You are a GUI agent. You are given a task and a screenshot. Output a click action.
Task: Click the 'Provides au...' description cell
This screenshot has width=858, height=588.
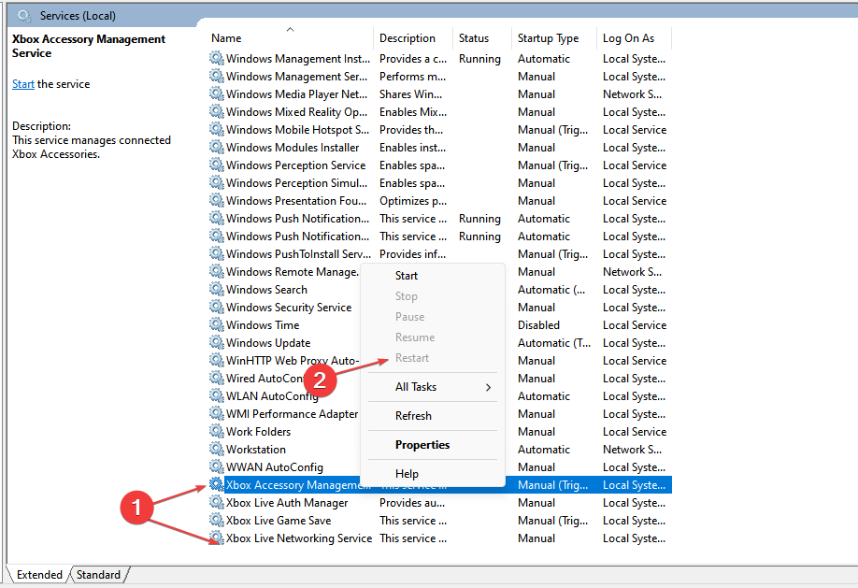(412, 503)
